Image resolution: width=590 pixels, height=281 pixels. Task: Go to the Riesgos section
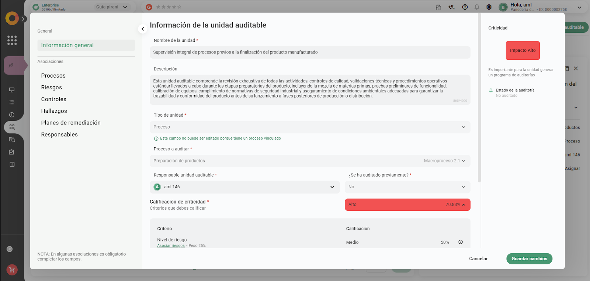[52, 88]
